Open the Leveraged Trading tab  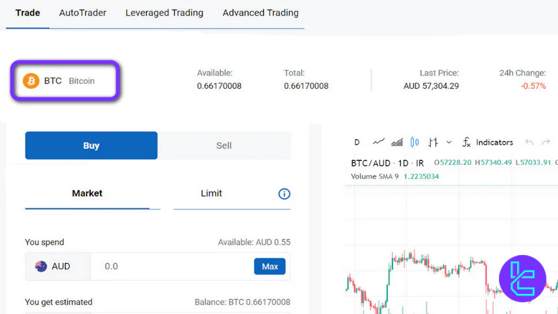[164, 13]
